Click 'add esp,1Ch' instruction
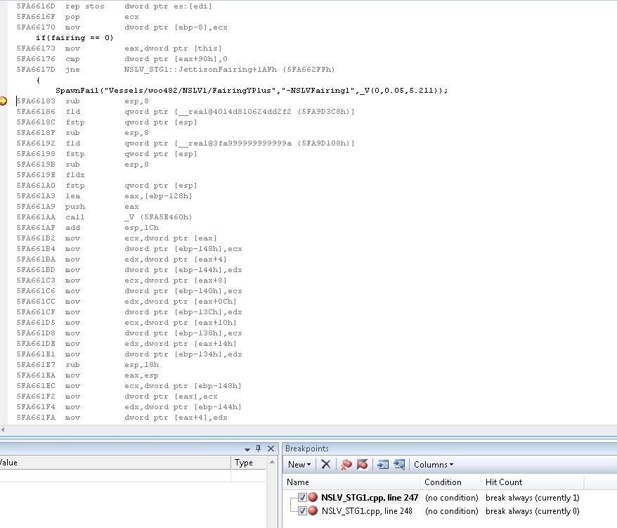The width and height of the screenshot is (617, 528). coord(88,228)
